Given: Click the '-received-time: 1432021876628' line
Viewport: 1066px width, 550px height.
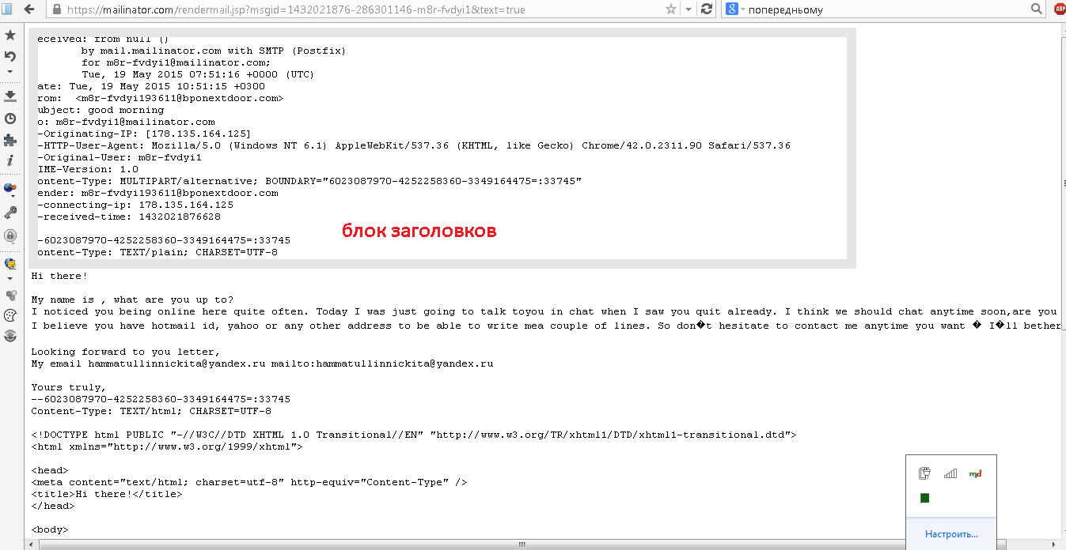Looking at the screenshot, I should [x=129, y=217].
